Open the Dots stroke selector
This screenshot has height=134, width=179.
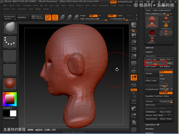(10, 43)
